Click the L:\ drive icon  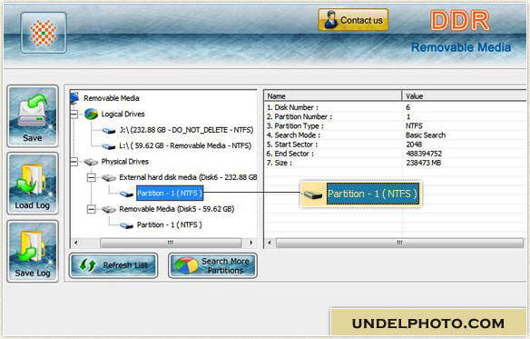109,146
